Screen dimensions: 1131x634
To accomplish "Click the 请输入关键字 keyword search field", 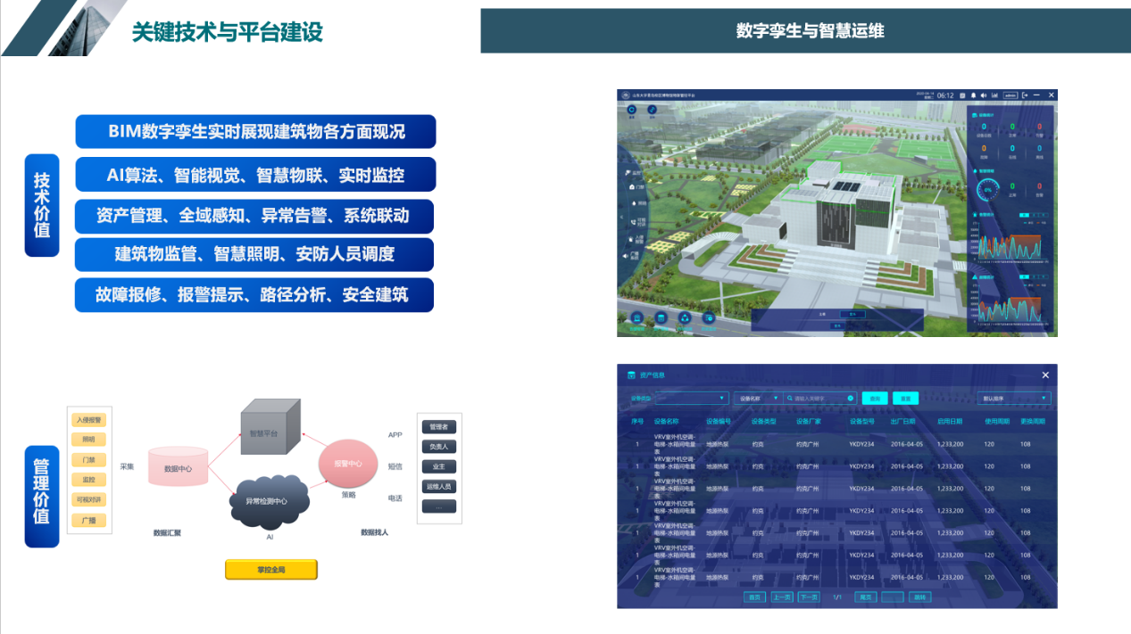I will pyautogui.click(x=819, y=399).
